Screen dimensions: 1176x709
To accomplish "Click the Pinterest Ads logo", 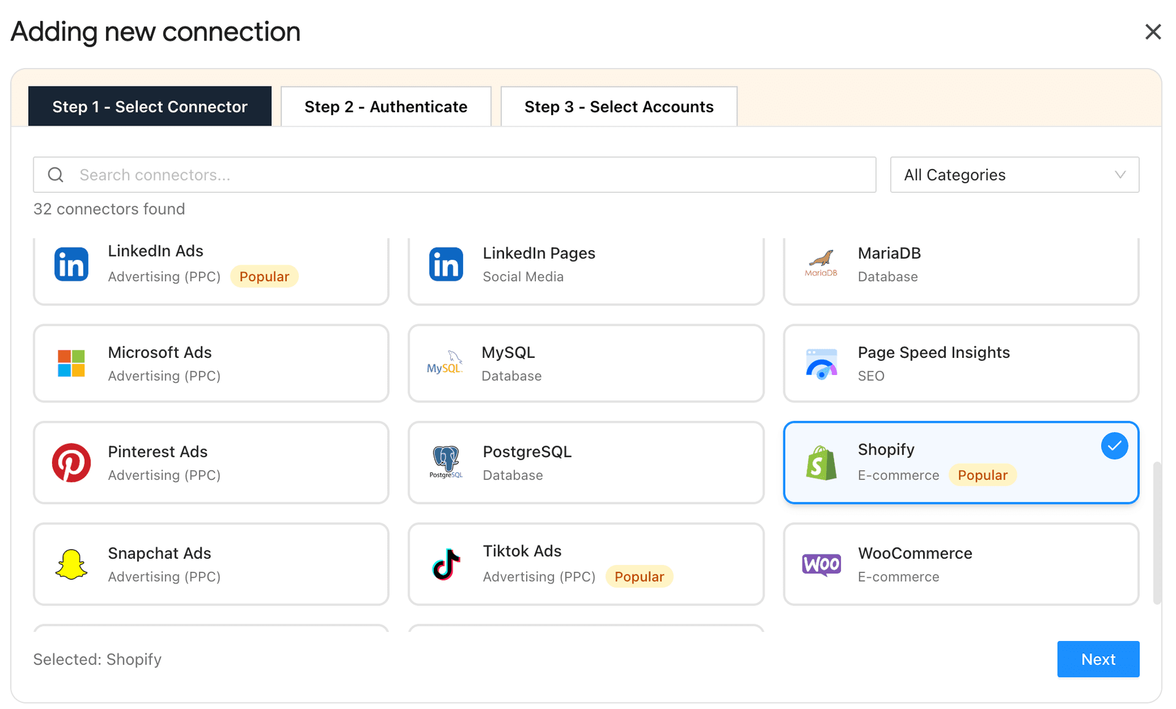I will point(71,463).
